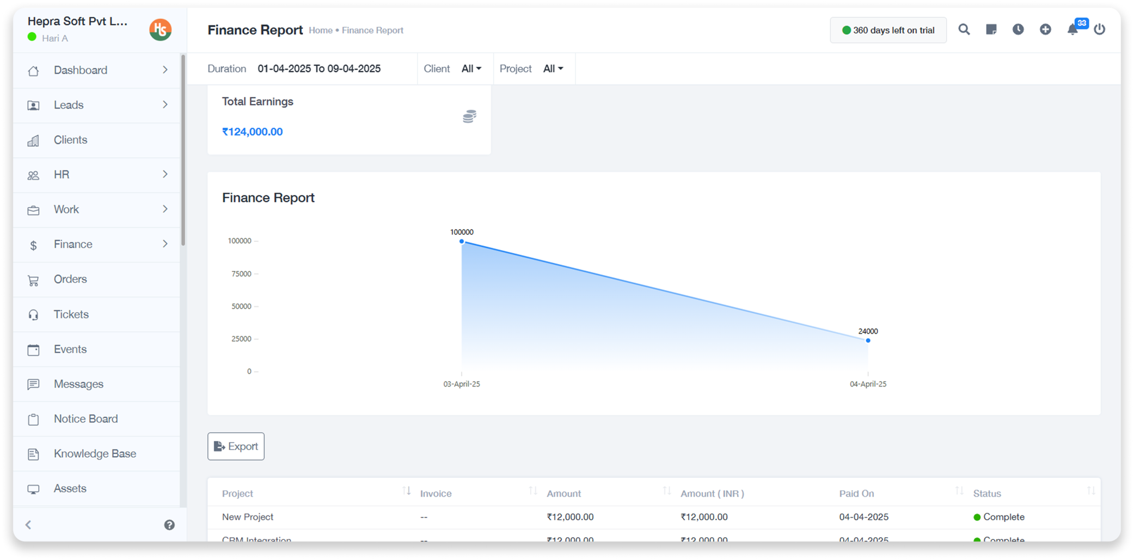Click the 24000 data point on chart

pyautogui.click(x=868, y=340)
